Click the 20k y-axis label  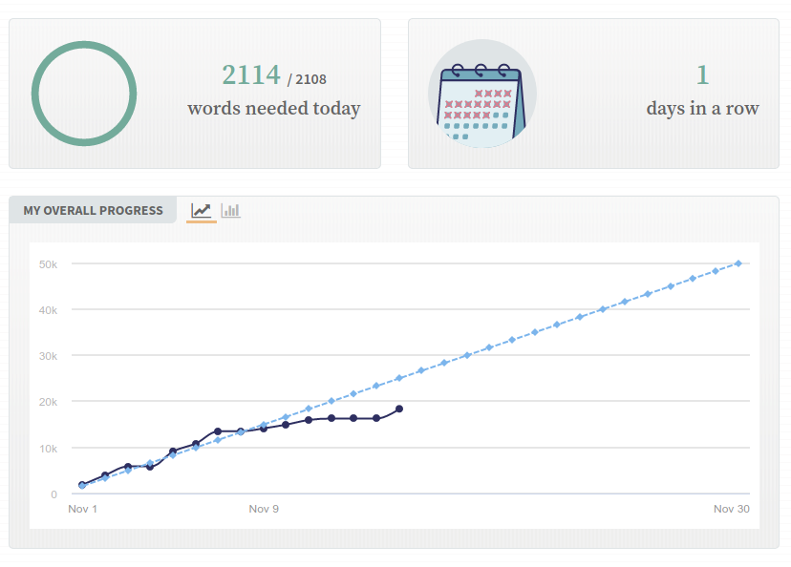coord(48,402)
